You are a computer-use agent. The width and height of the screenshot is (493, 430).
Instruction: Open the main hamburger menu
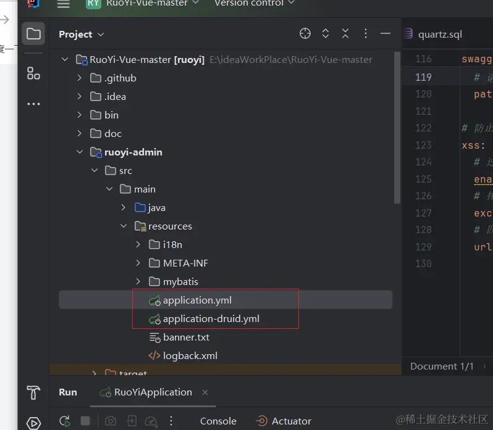click(x=63, y=4)
